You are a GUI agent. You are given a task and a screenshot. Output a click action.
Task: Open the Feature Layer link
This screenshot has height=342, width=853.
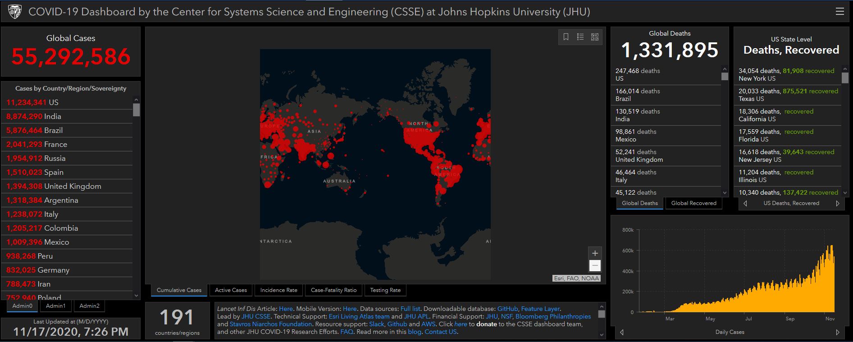pyautogui.click(x=540, y=309)
